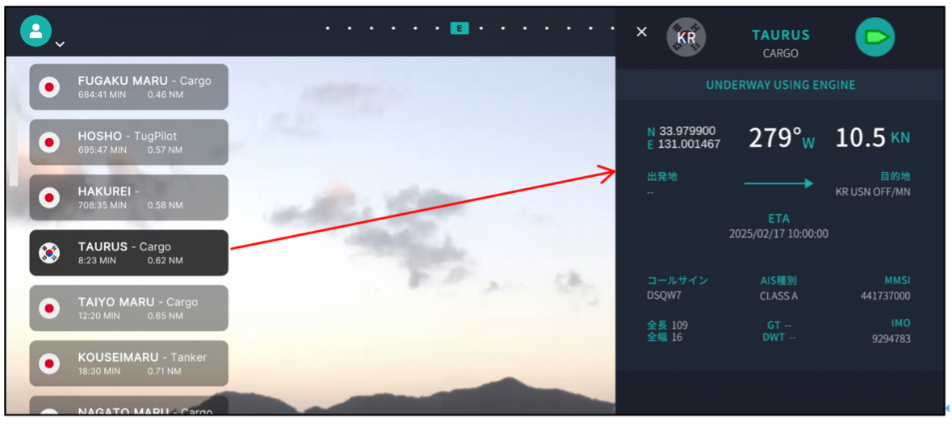Image resolution: width=952 pixels, height=424 pixels.
Task: Close the TAURUS details panel
Action: pos(641,31)
